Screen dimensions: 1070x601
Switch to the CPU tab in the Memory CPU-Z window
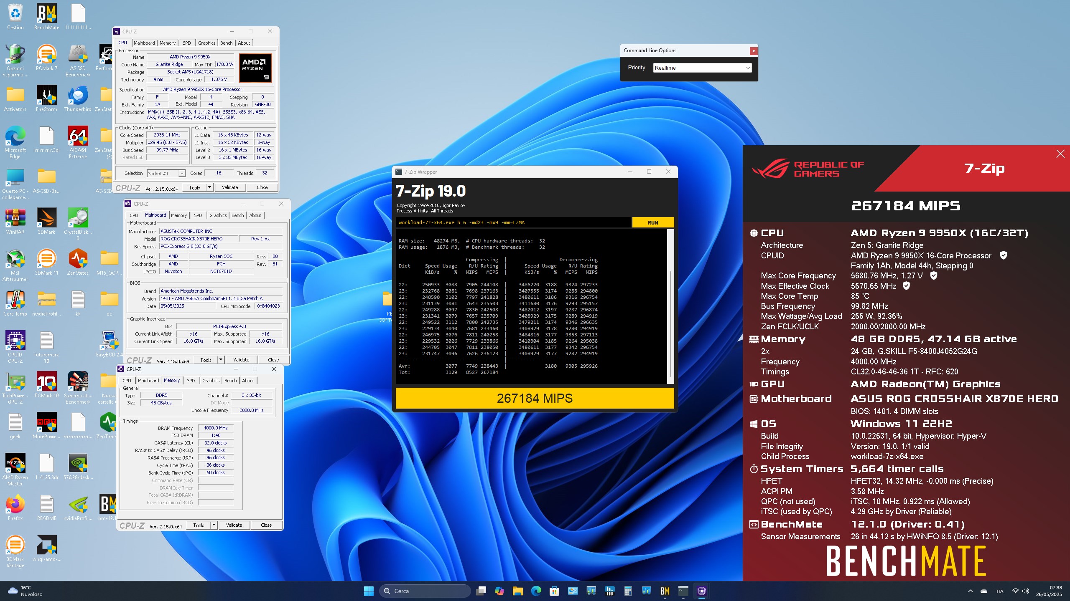click(x=127, y=381)
